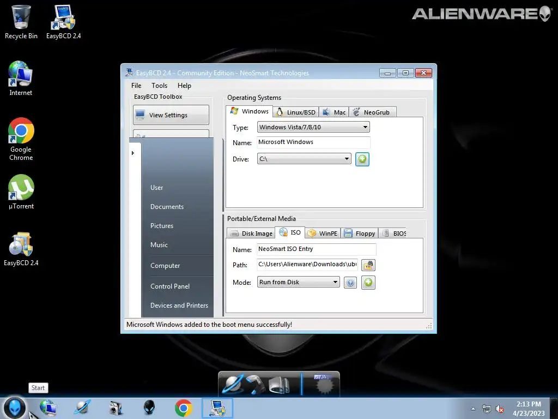
Task: Open the Help menu
Action: [x=184, y=86]
